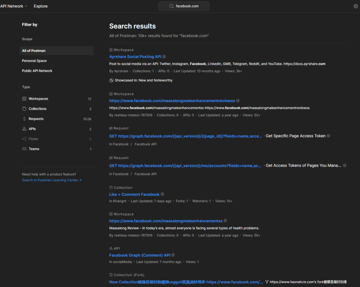This screenshot has height=287, width=360.
Task: Select Personal Space scope
Action: [34, 61]
